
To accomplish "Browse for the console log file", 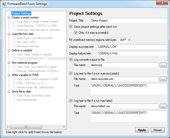I will [x=163, y=65].
